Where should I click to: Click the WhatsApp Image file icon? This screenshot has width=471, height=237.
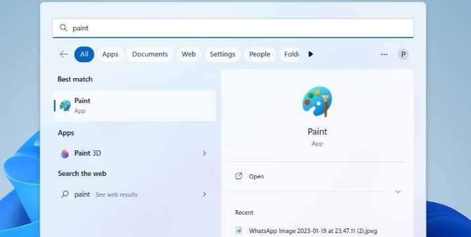point(239,230)
